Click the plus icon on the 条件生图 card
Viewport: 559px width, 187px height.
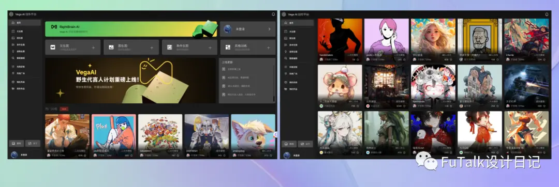click(x=210, y=48)
